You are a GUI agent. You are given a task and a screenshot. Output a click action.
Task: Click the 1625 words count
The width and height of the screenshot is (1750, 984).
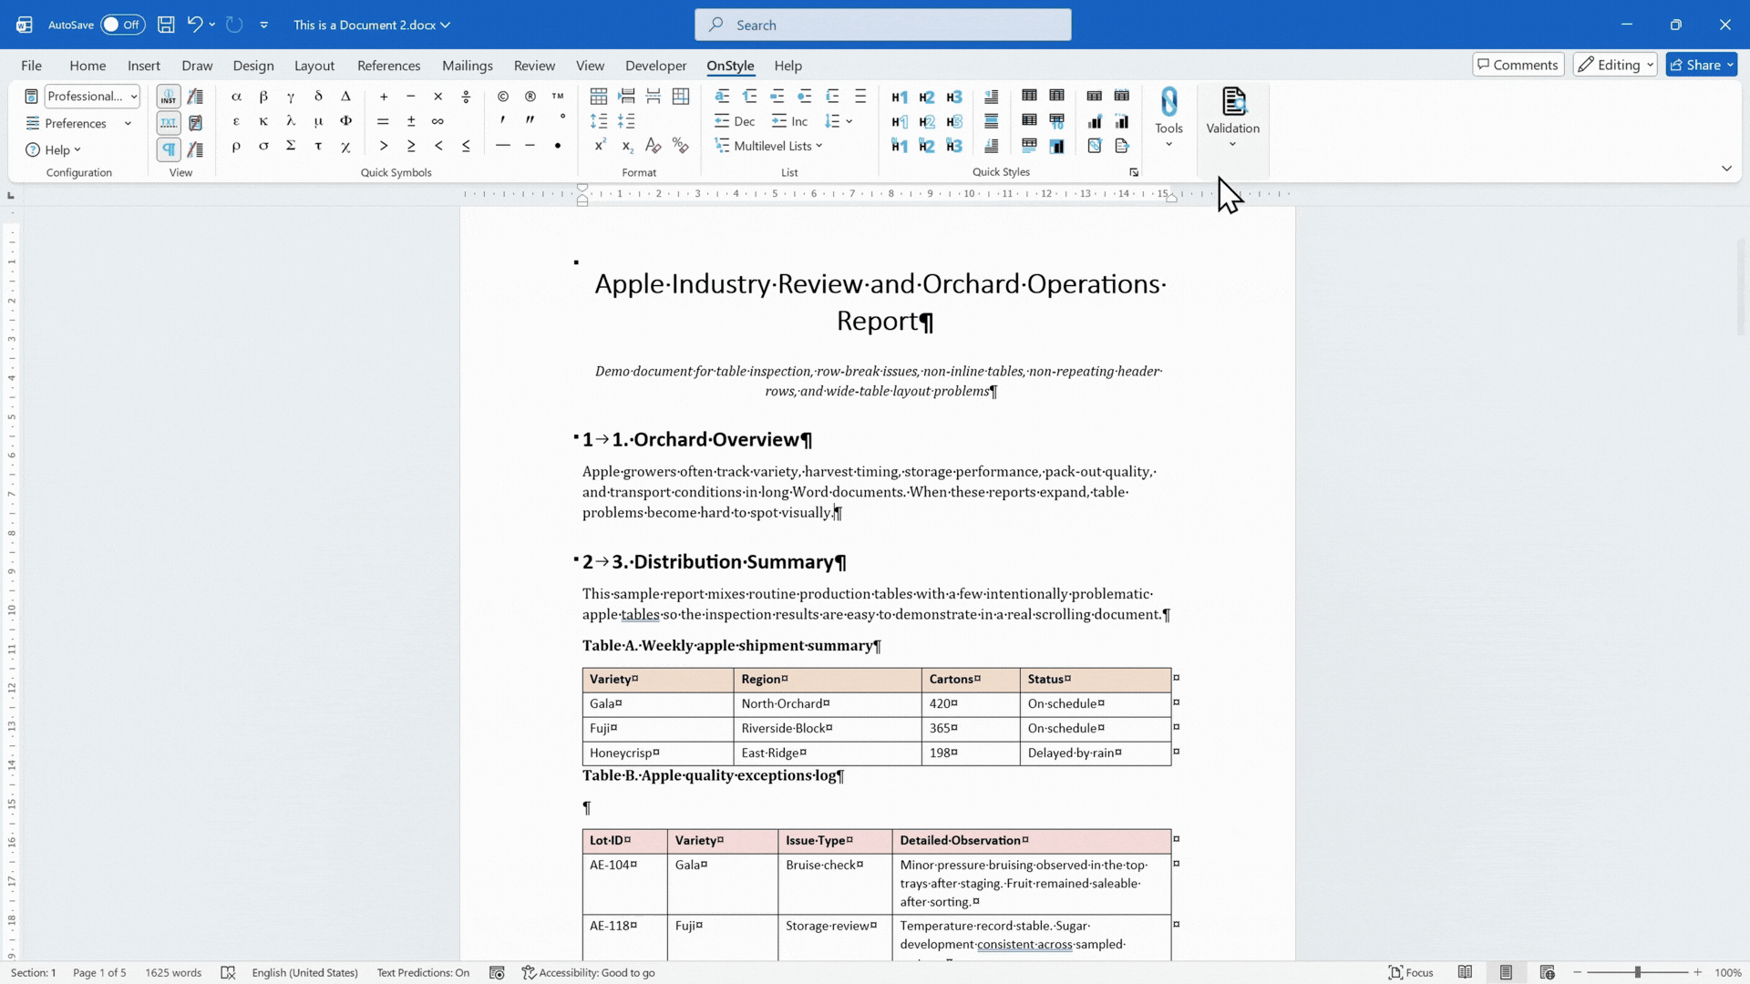click(x=173, y=972)
